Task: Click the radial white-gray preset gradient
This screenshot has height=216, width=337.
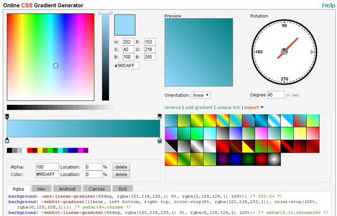Action: point(274,159)
